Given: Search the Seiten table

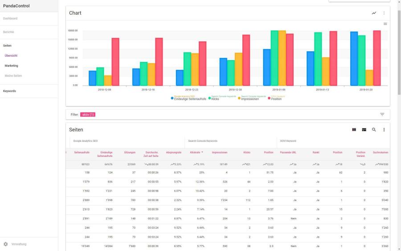Looking at the screenshot, I should click(x=374, y=130).
